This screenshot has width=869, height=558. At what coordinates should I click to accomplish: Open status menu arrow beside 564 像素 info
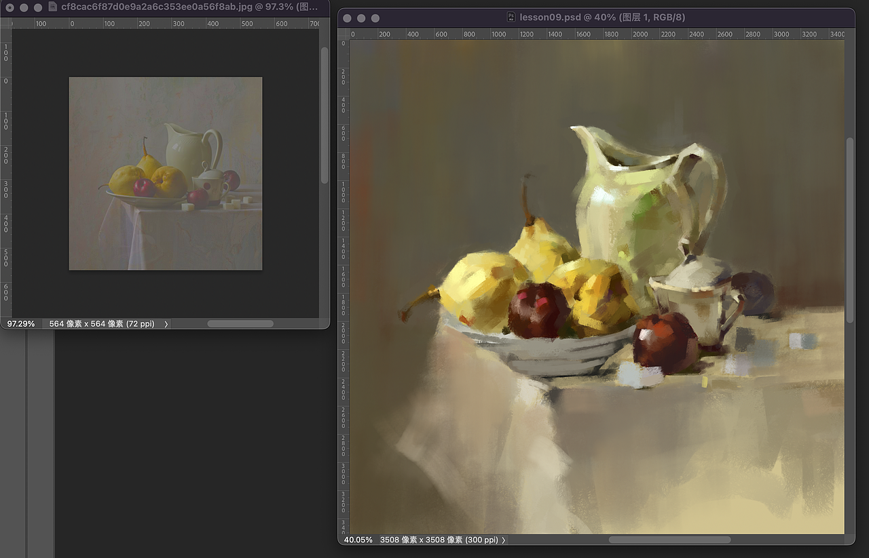(x=166, y=324)
